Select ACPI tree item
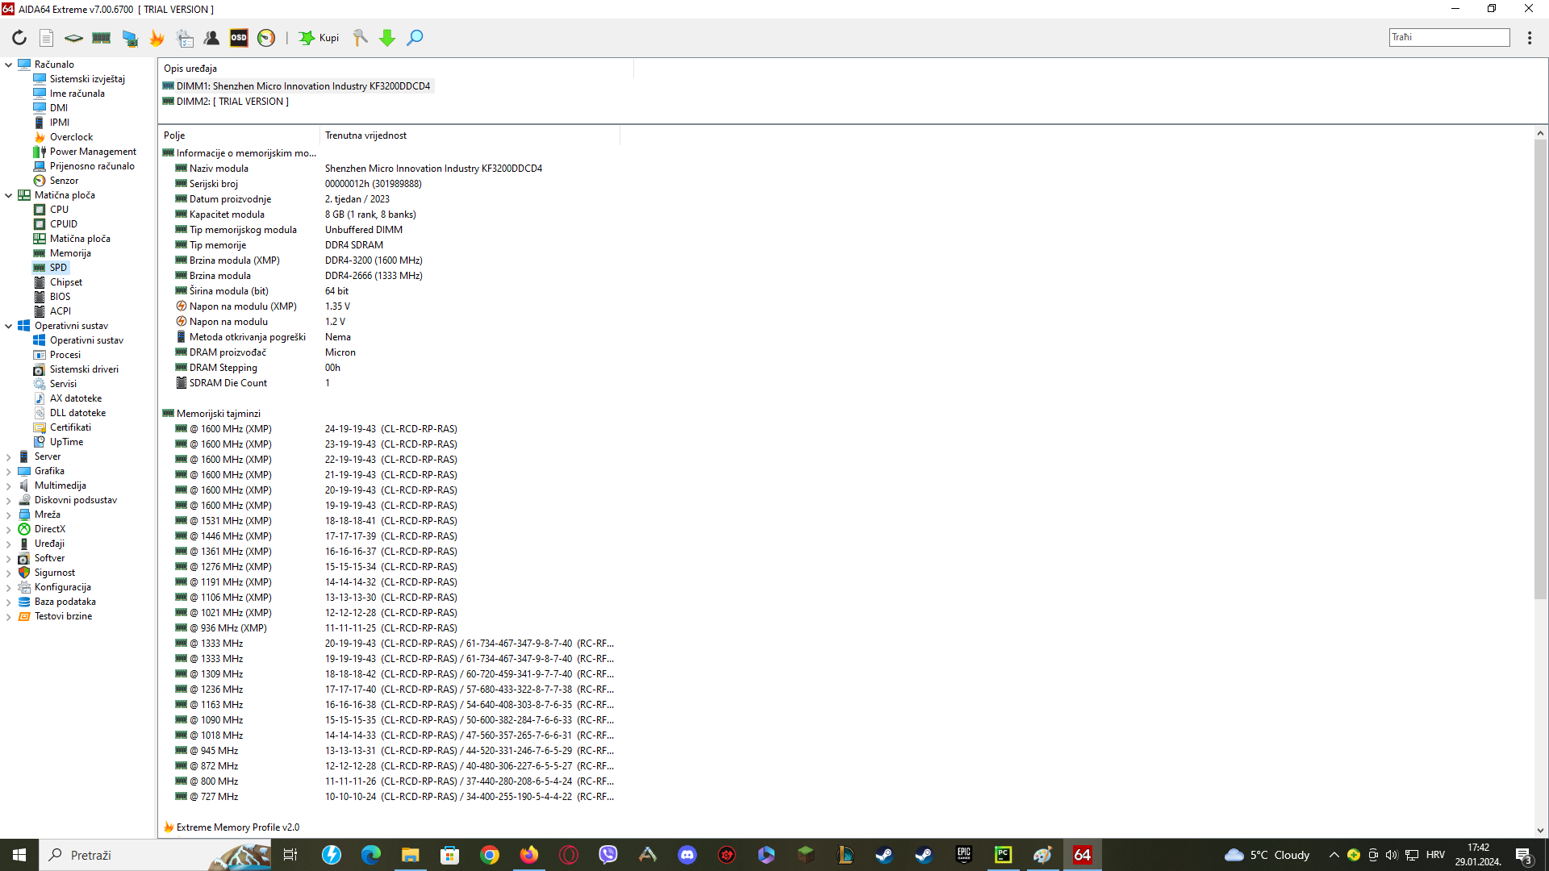The width and height of the screenshot is (1549, 871). coord(61,311)
